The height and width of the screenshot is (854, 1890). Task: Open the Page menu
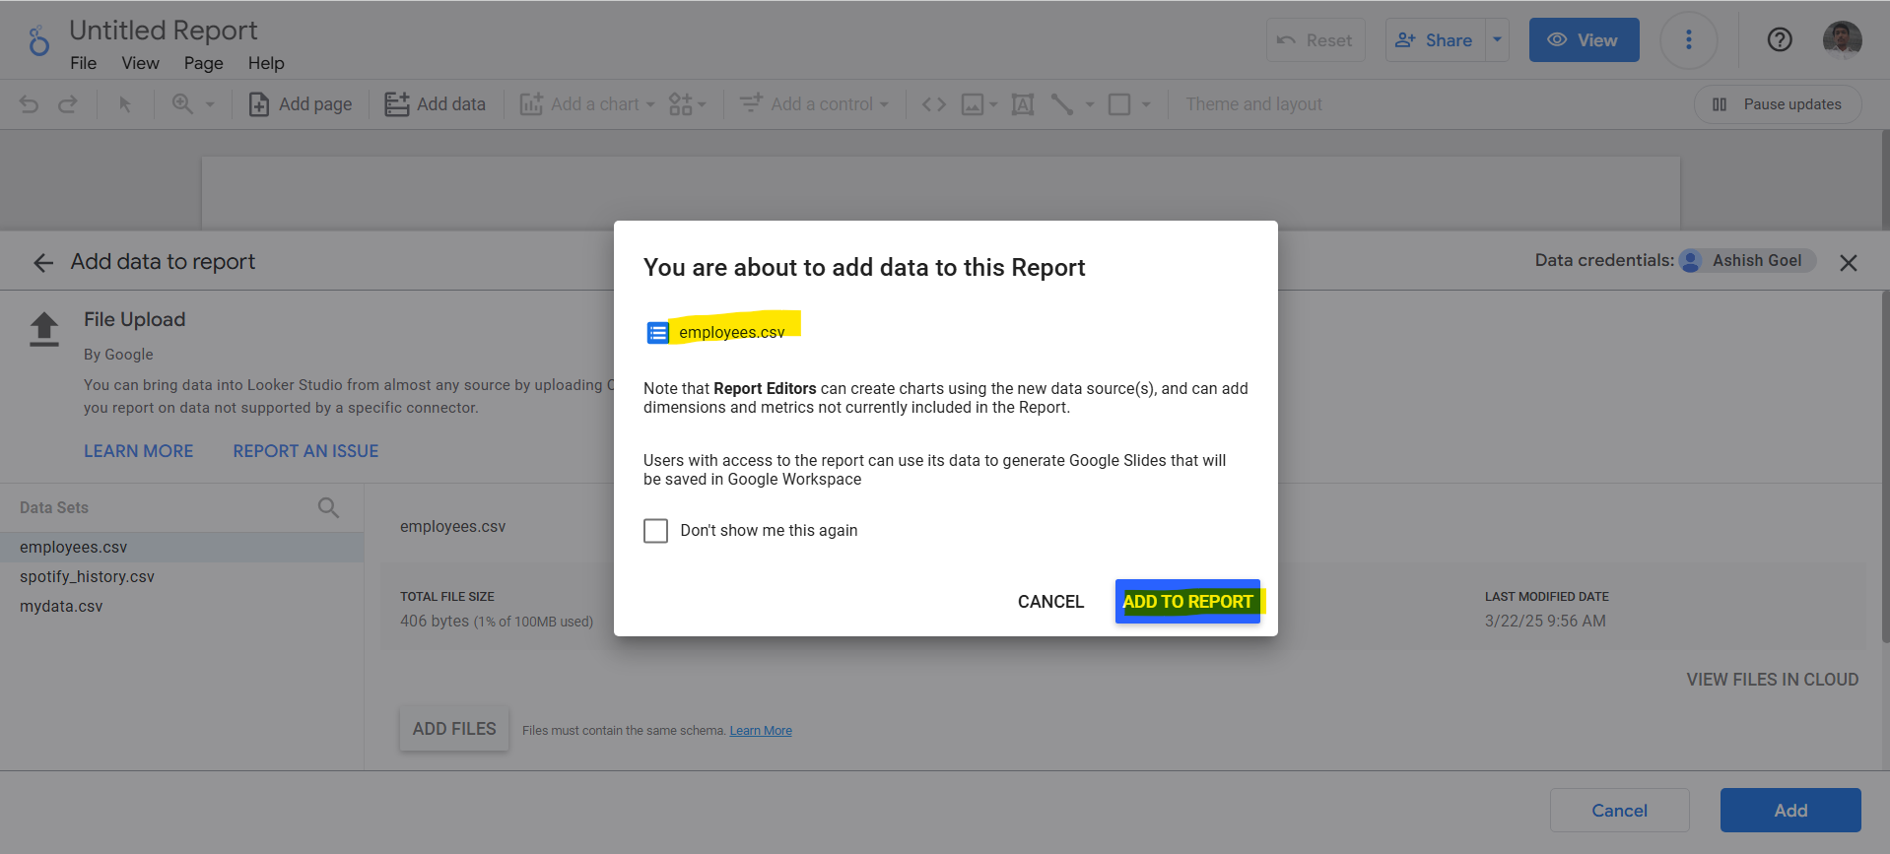click(203, 63)
